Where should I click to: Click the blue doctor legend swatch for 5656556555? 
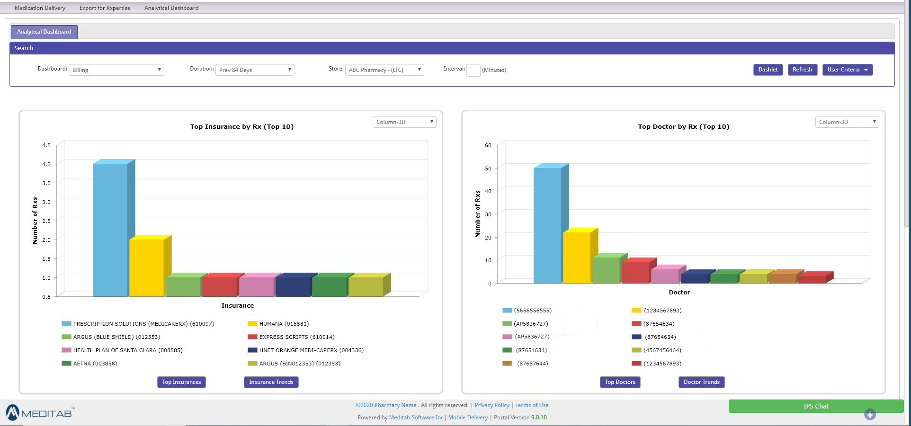click(507, 311)
